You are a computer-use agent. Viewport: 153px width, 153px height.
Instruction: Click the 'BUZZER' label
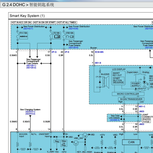pyautogui.click(x=105, y=74)
